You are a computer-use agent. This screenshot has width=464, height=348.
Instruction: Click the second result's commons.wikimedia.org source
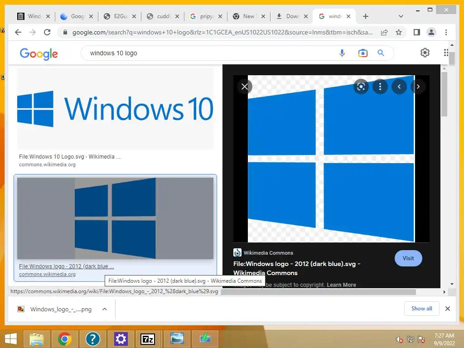[47, 274]
